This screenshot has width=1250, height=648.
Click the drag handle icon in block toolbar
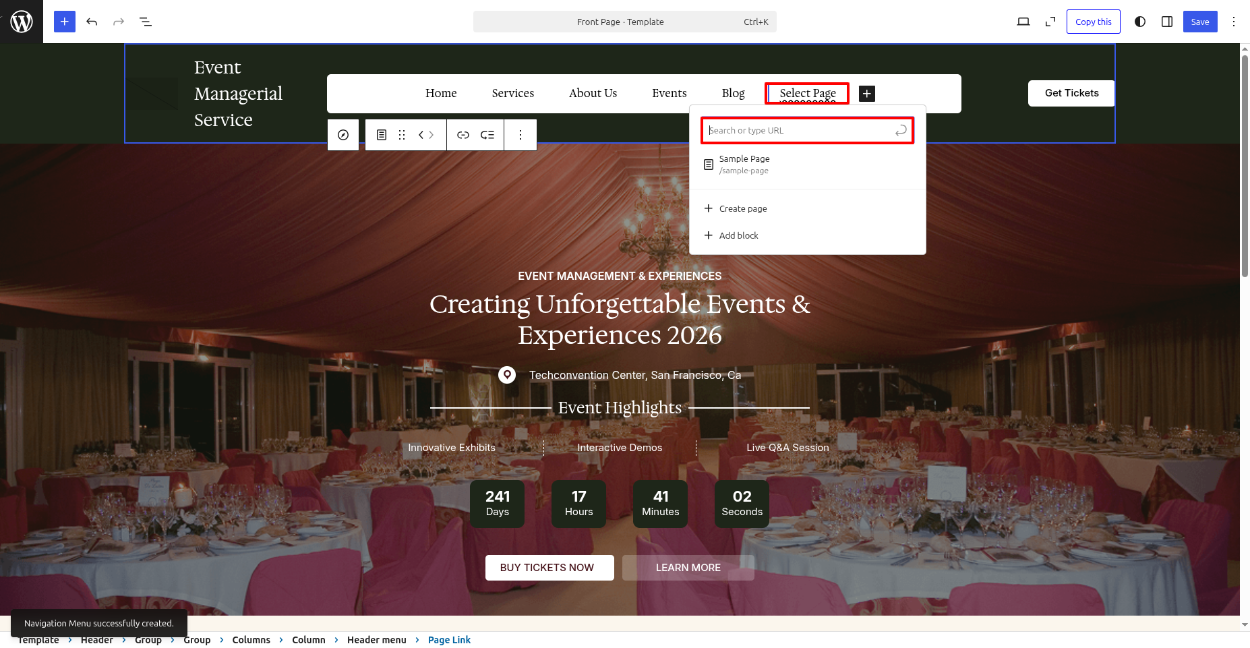pyautogui.click(x=402, y=135)
